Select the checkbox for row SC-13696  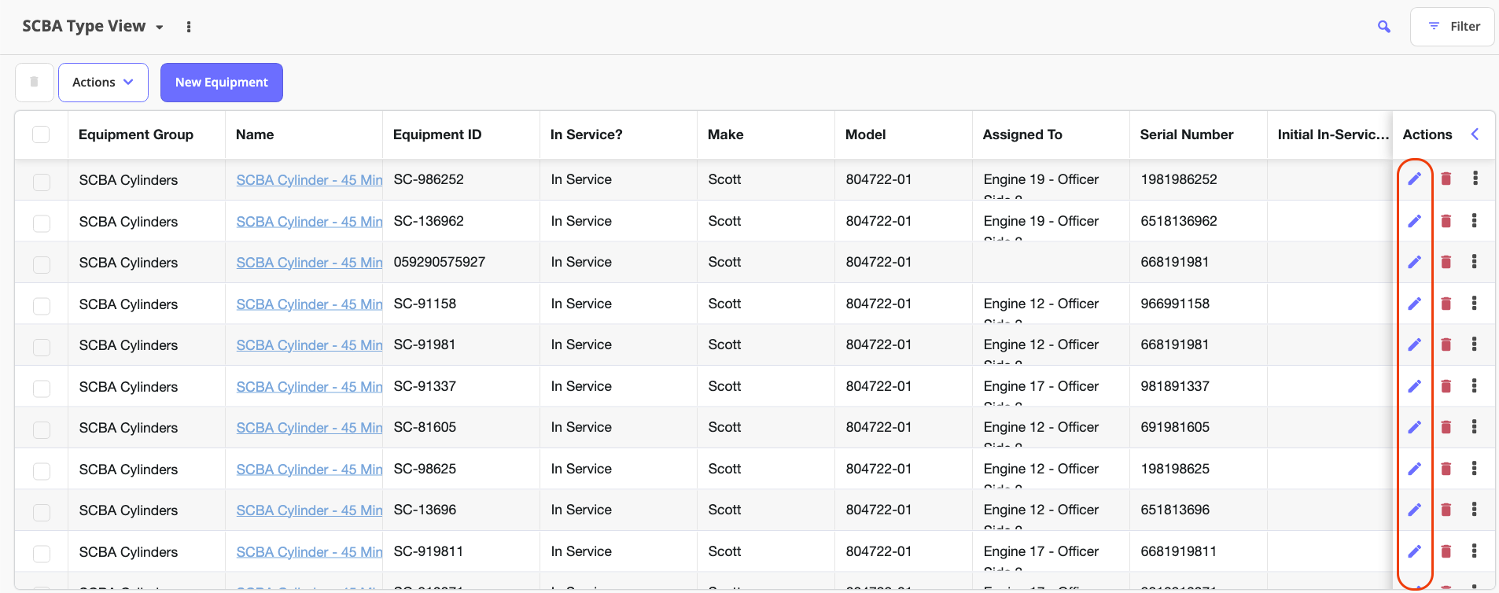point(42,512)
